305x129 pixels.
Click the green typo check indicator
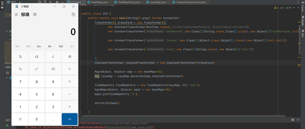[289, 8]
